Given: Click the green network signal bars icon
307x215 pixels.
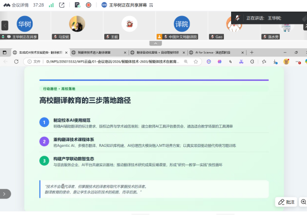Looking at the screenshot, I should point(51,5).
